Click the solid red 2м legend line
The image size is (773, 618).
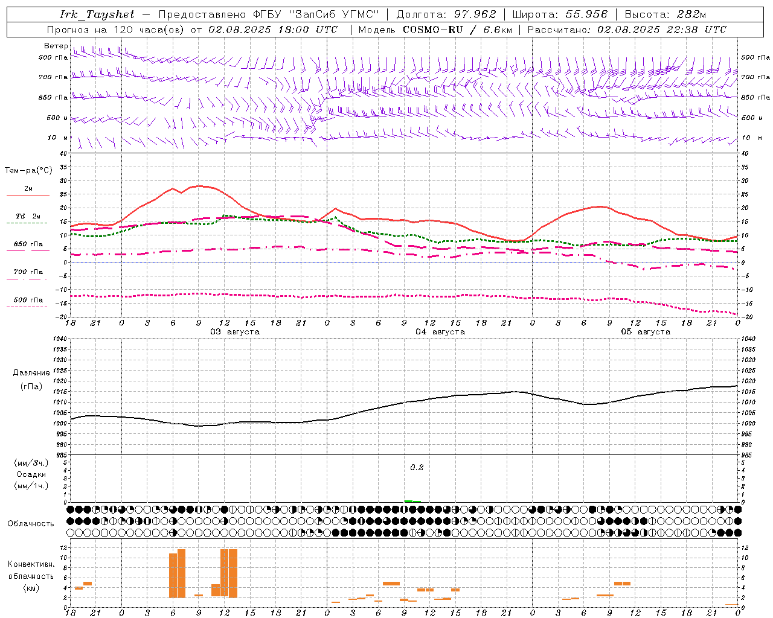(x=28, y=196)
